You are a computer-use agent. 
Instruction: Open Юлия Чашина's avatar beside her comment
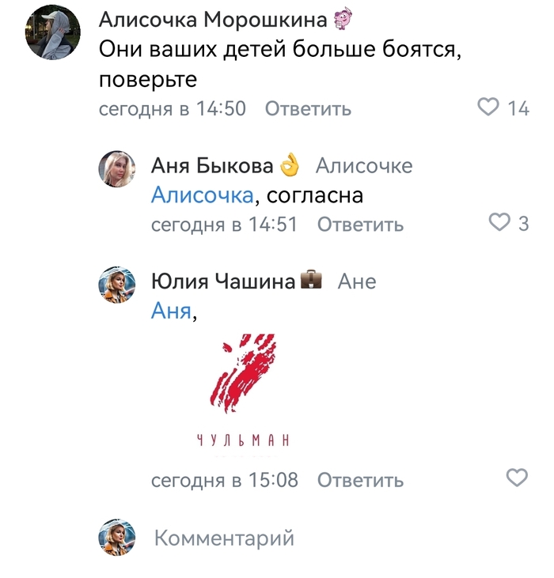point(117,285)
